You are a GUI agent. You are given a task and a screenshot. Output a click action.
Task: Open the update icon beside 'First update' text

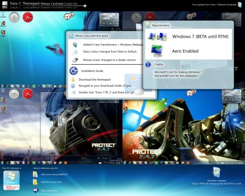240,4
